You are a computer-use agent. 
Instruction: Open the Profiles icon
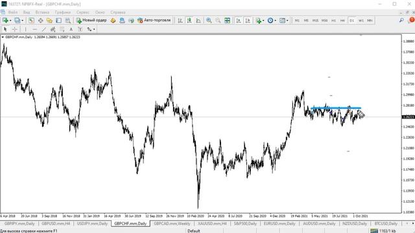(x=18, y=20)
